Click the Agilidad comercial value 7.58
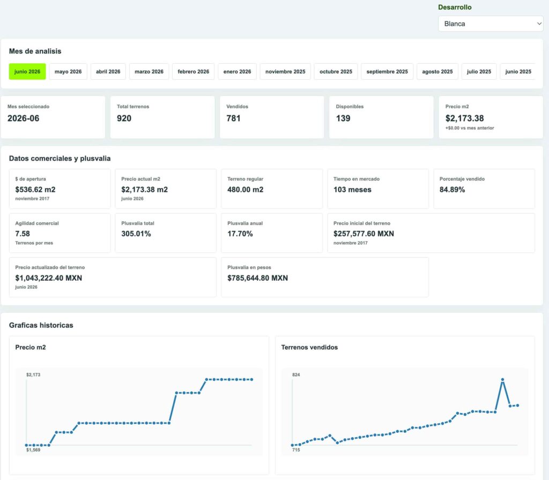Screen dimensions: 549x480 [23, 234]
